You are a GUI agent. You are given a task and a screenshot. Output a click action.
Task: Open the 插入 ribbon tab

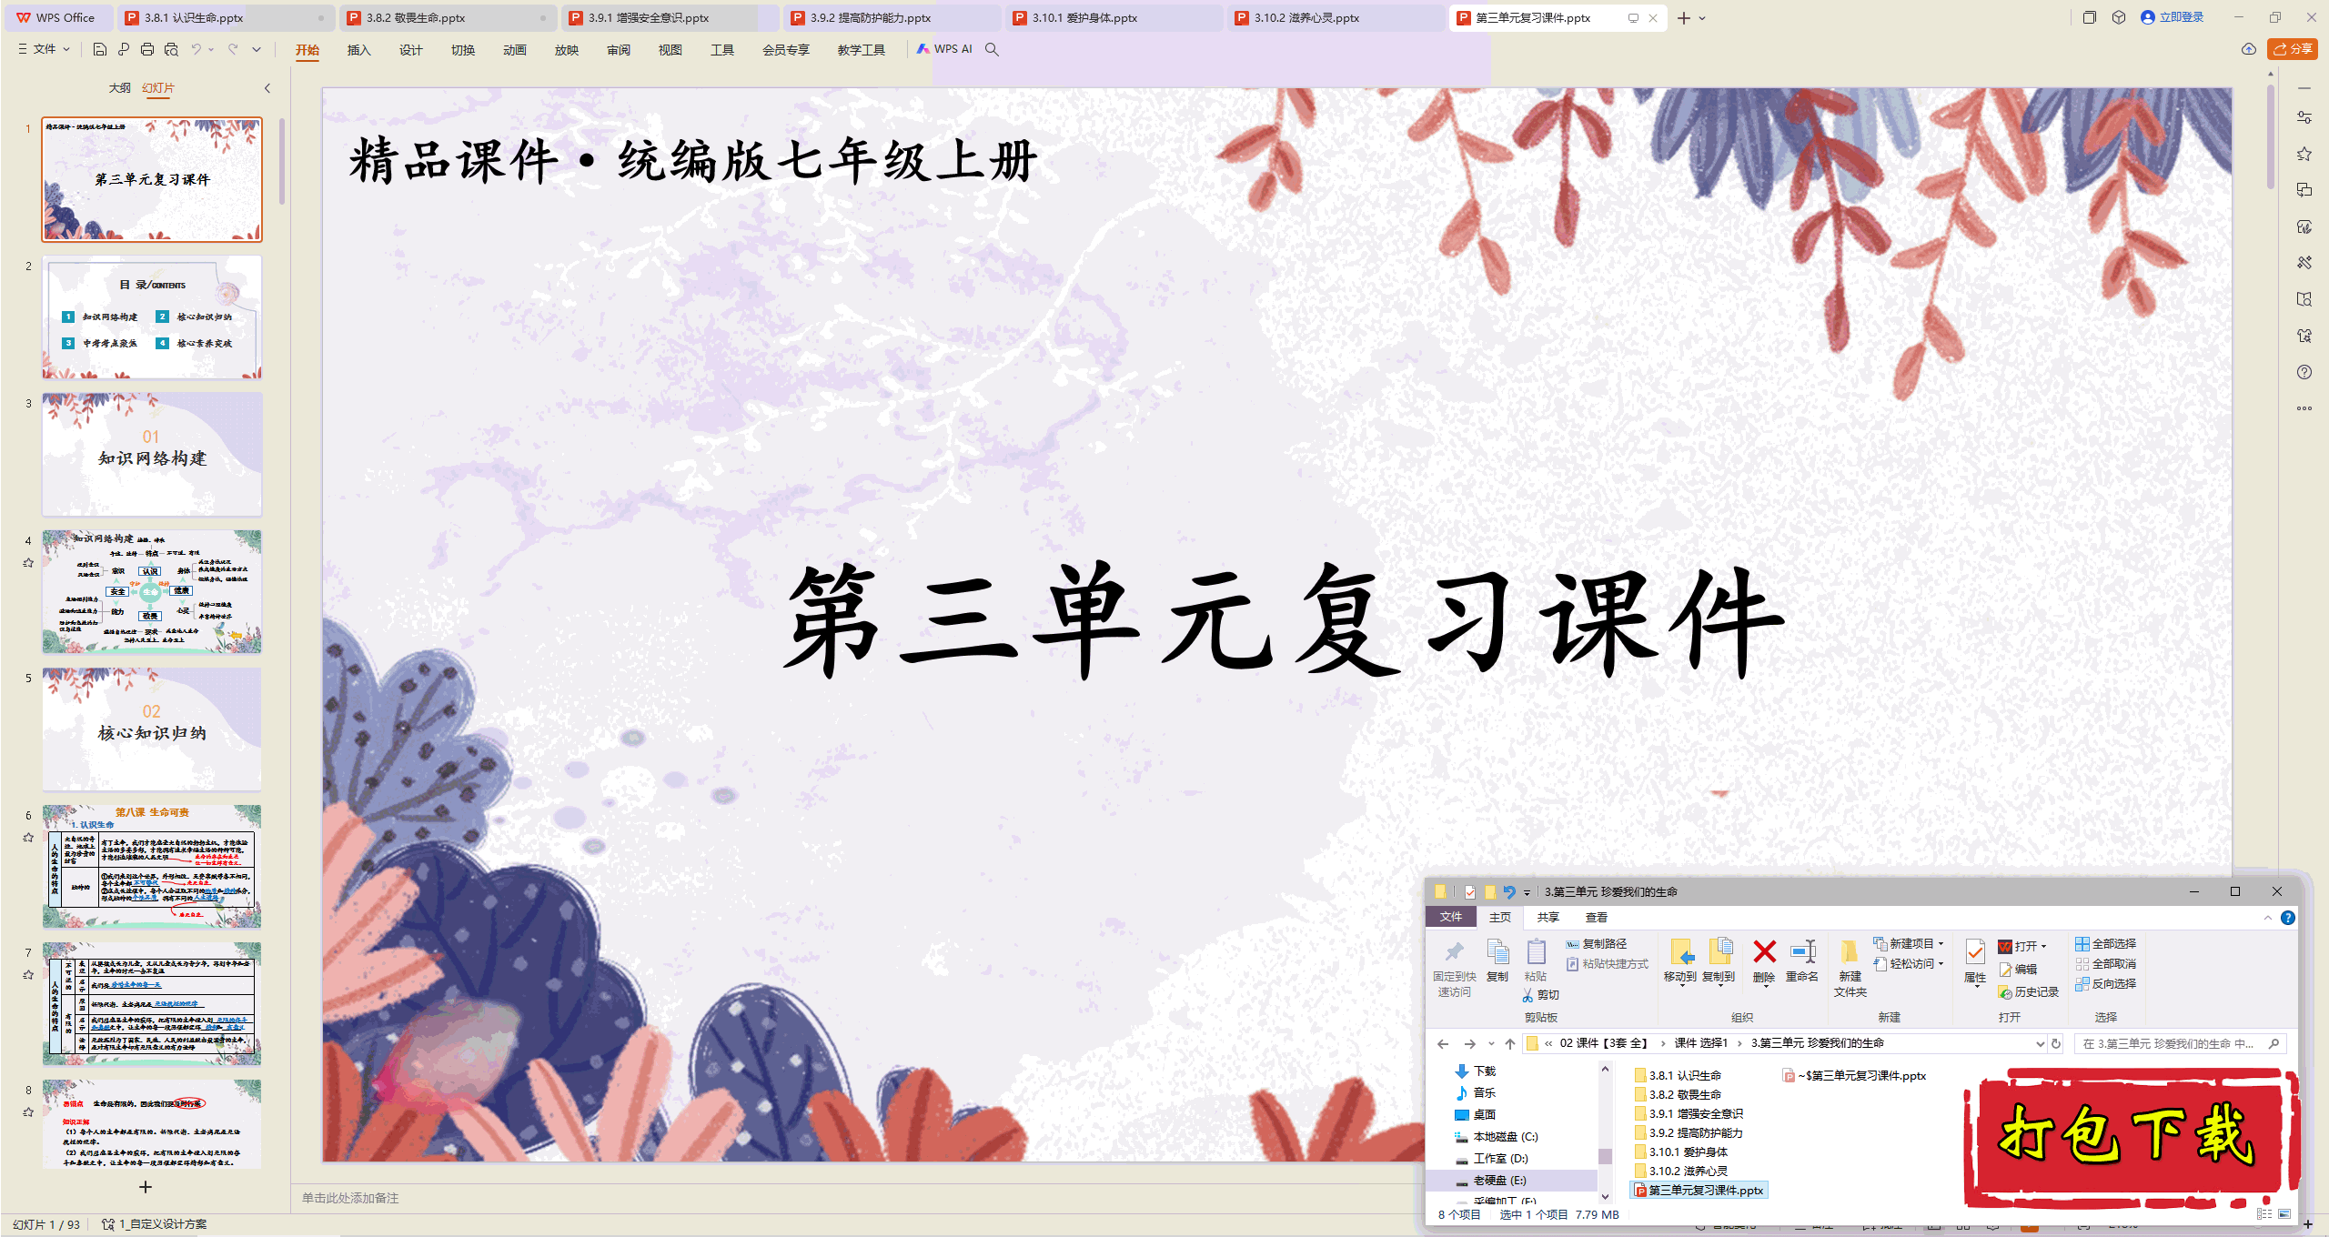pyautogui.click(x=359, y=50)
